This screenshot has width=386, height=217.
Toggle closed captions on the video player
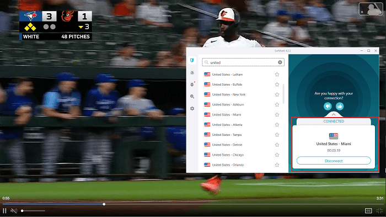tap(368, 211)
